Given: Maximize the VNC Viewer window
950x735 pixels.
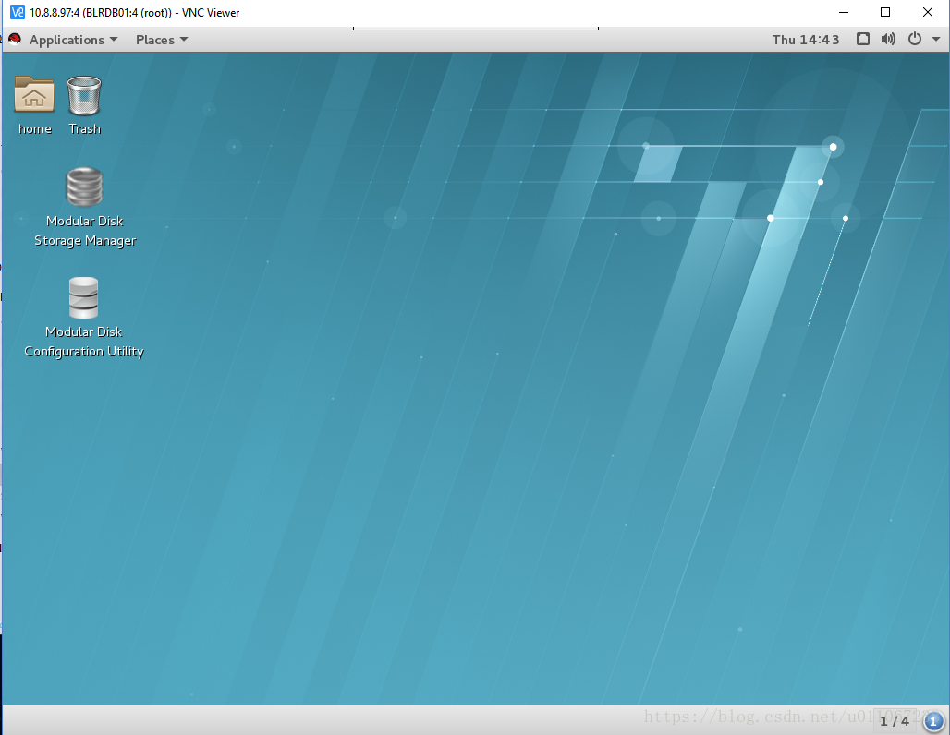Looking at the screenshot, I should [885, 12].
